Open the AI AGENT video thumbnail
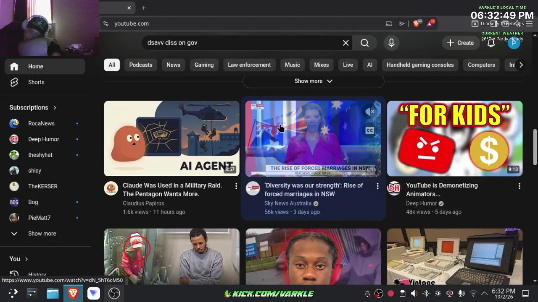Screen dimensions: 538x302 [x=171, y=138]
